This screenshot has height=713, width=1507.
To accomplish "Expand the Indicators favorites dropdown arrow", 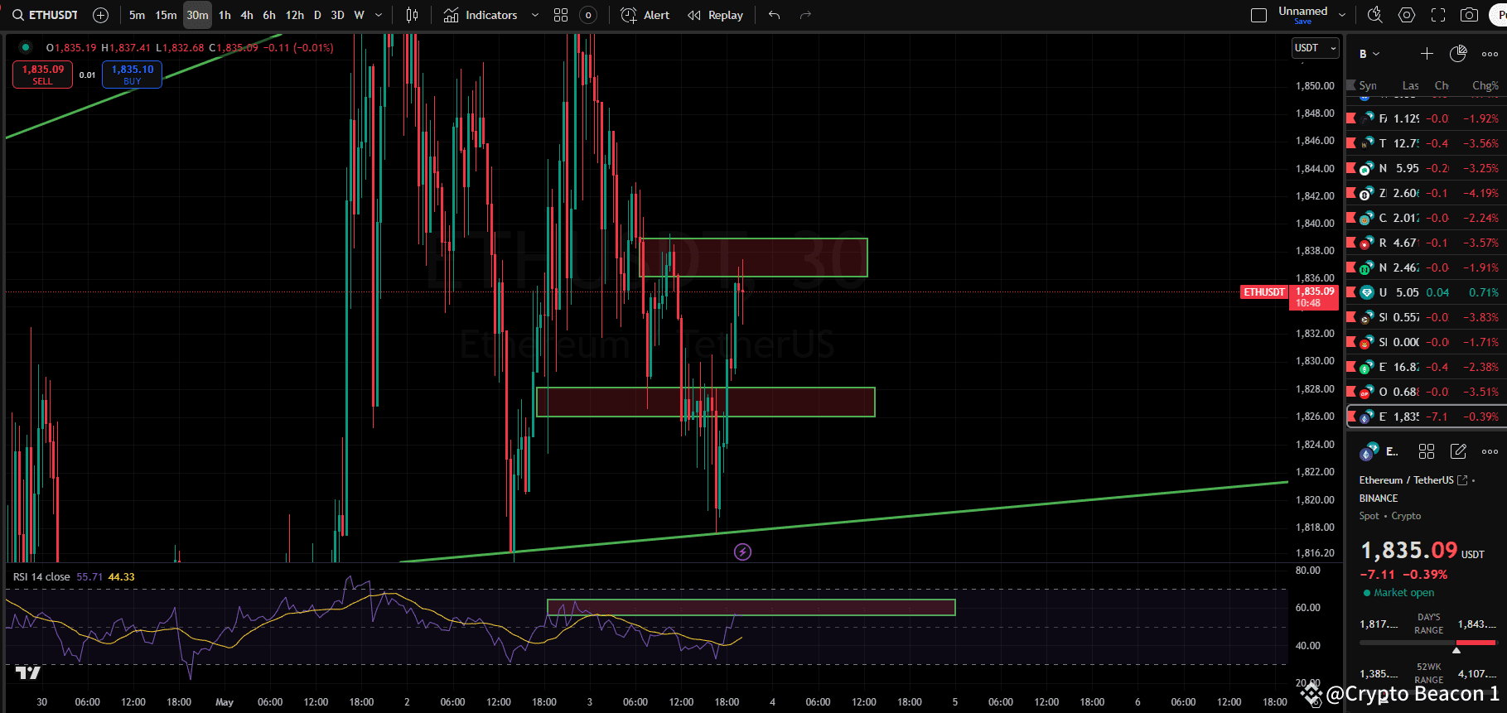I will [534, 15].
